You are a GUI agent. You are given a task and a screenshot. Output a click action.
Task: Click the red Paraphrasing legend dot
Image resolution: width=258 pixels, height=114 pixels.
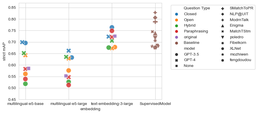pyautogui.click(x=177, y=31)
